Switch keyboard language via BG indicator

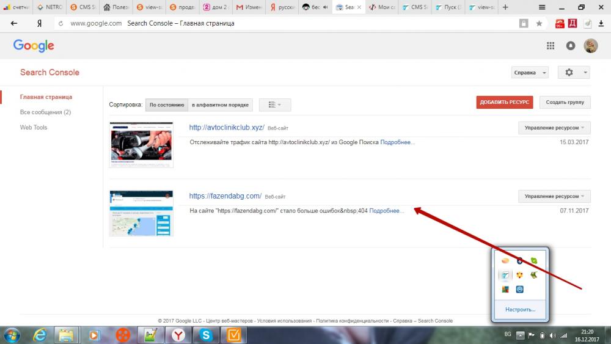(508, 334)
